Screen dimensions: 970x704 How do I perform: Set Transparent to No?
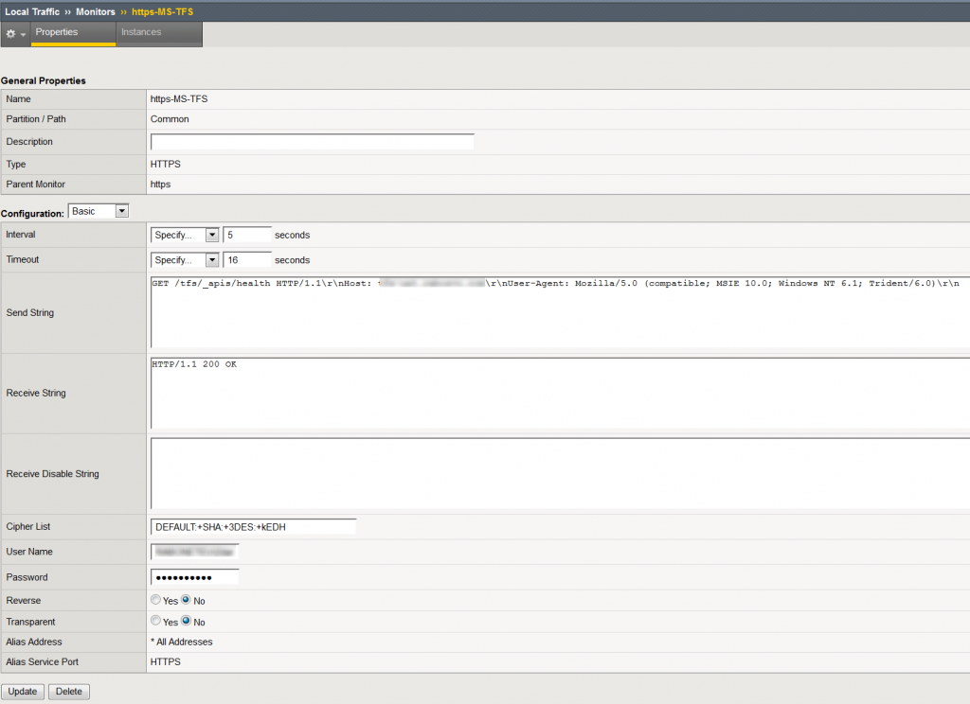(x=187, y=621)
